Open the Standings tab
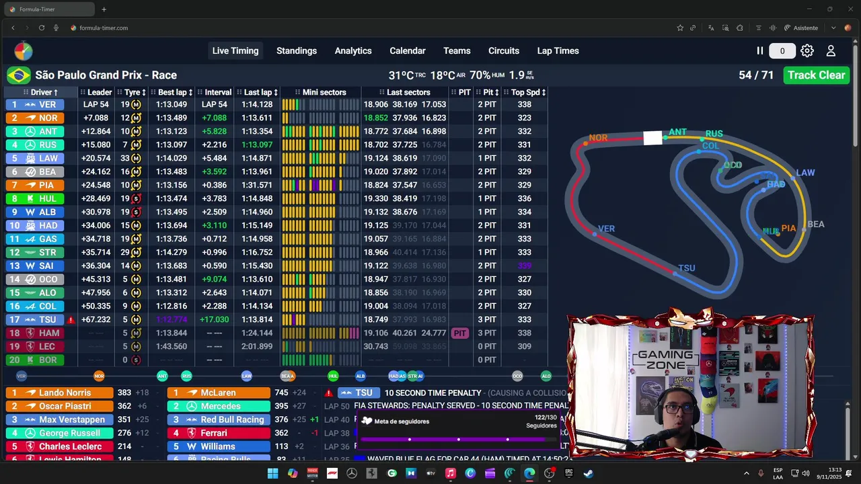The height and width of the screenshot is (484, 861). pos(297,50)
